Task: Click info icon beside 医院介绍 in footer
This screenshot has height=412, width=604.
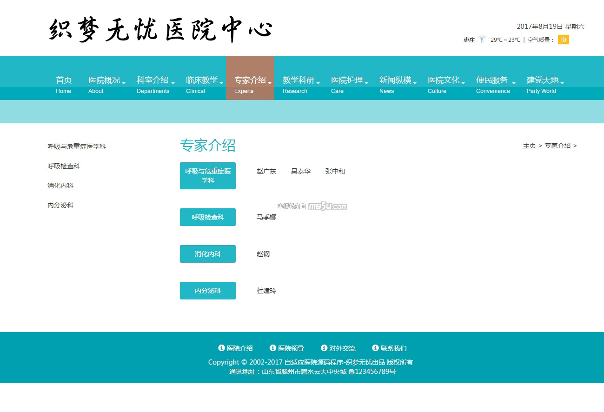Action: click(222, 348)
